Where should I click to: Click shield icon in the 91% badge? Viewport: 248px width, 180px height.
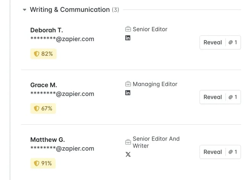point(37,164)
